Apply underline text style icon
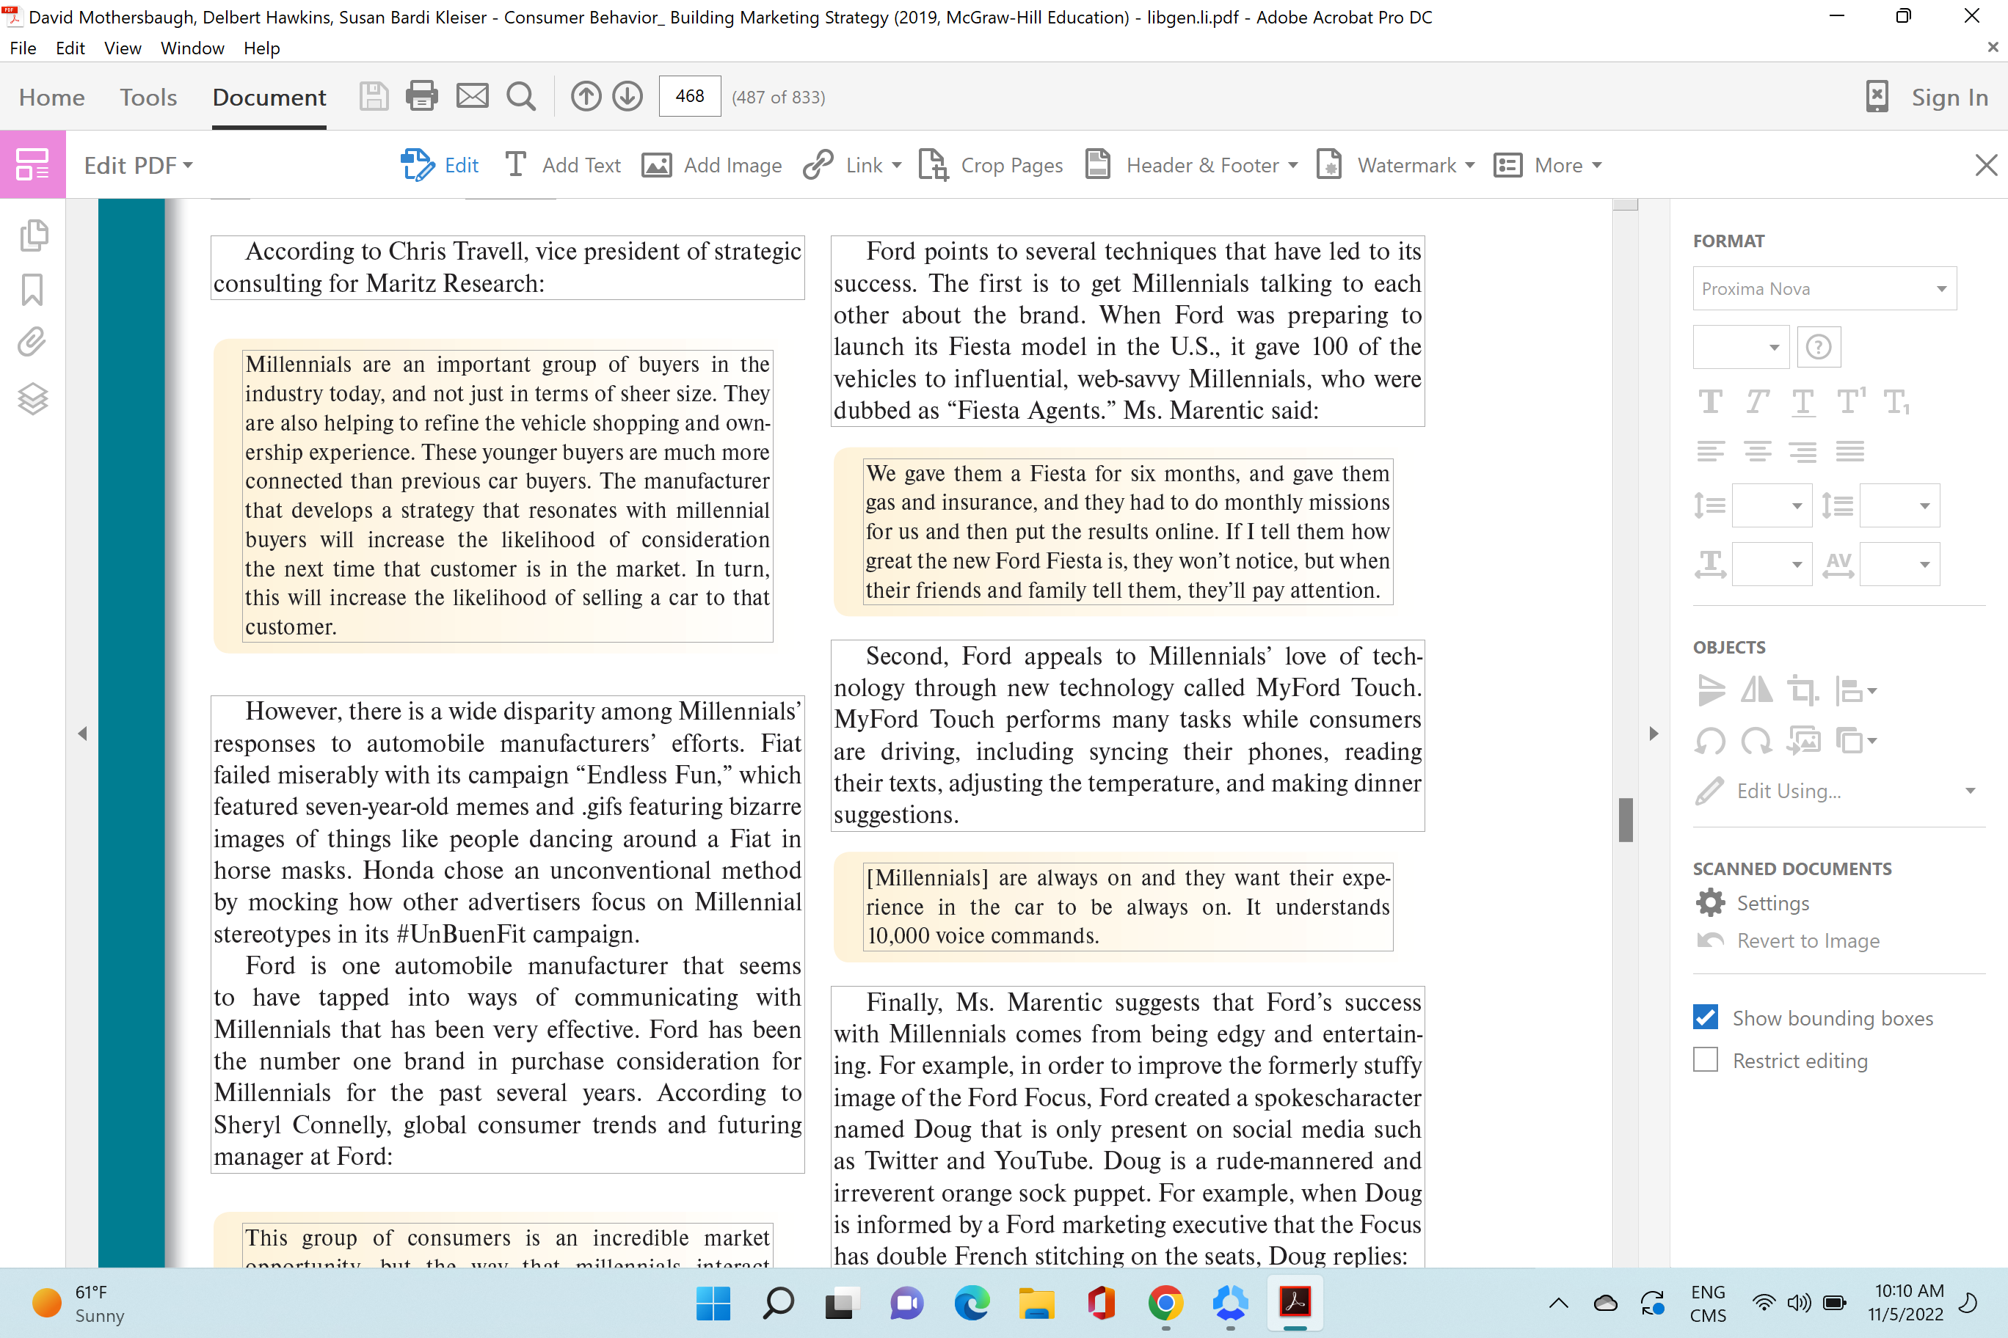Screen dimensions: 2008x1338 (x=1803, y=401)
